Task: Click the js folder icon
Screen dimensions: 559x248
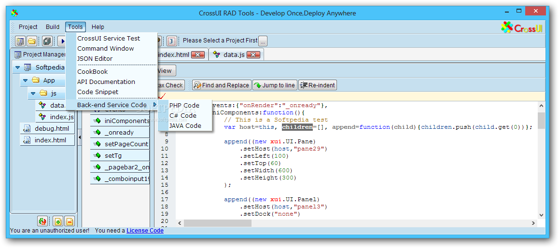Action: coord(43,93)
